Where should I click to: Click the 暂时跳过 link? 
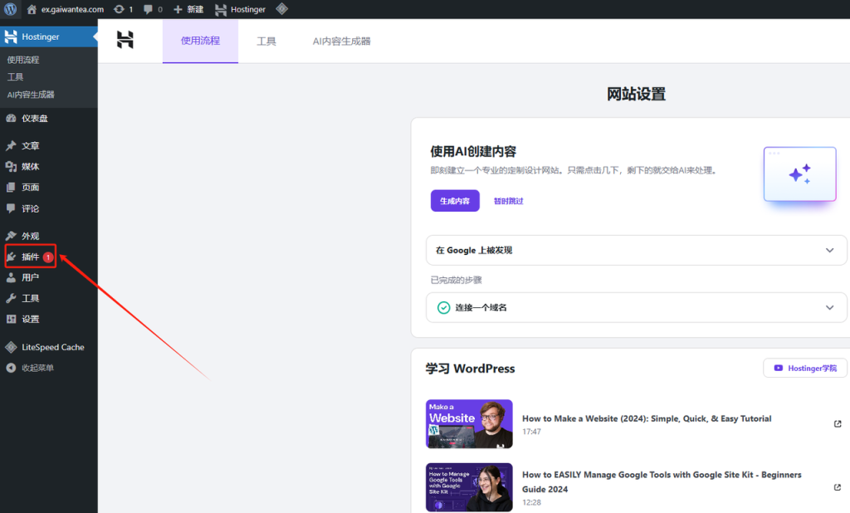507,200
